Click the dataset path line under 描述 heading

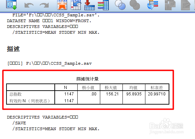pyautogui.click(x=50, y=63)
